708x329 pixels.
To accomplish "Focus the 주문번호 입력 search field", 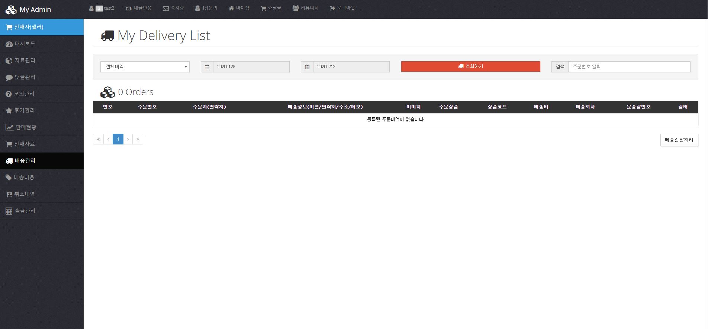I will tap(629, 67).
